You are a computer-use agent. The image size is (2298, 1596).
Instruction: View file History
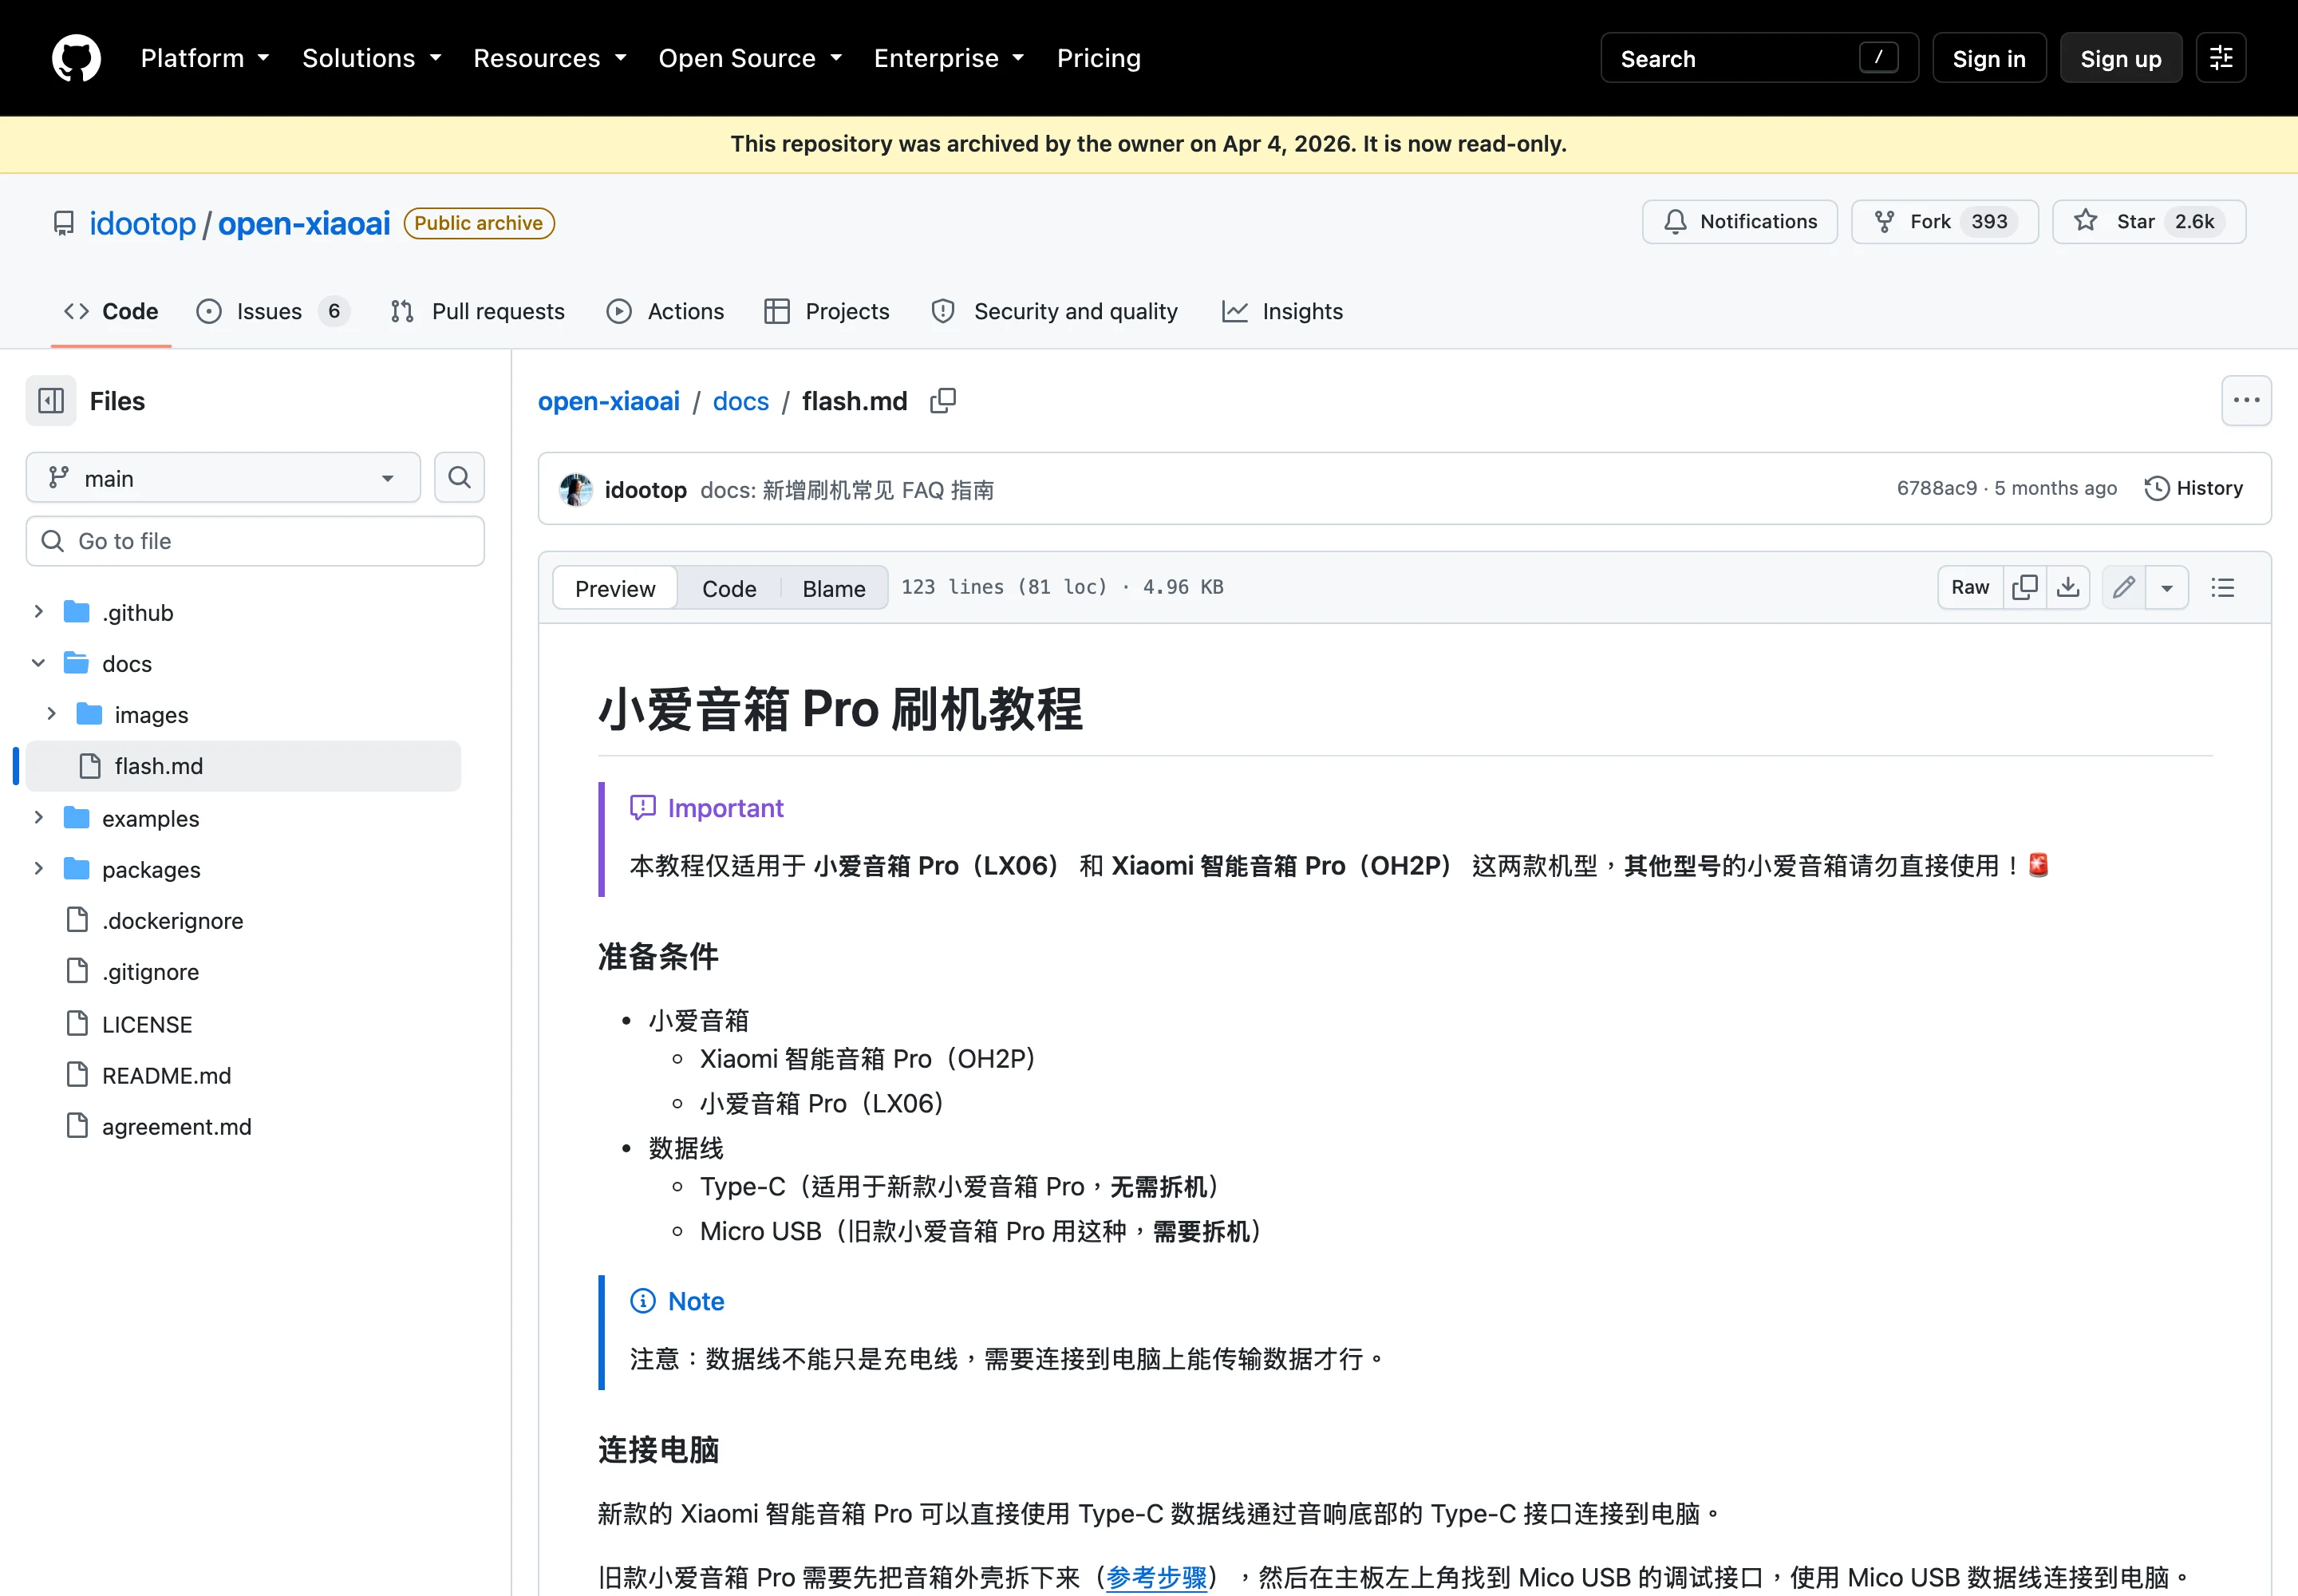pos(2194,488)
